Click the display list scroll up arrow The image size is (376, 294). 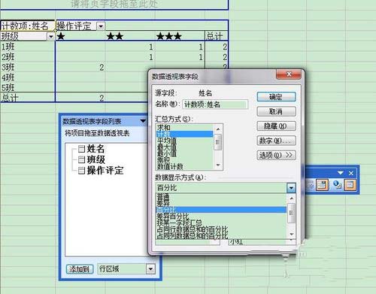(x=291, y=199)
